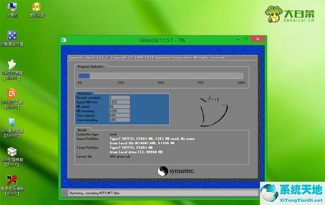
Task: Click the Symantec Ghost copyright header line
Action: coord(147,57)
